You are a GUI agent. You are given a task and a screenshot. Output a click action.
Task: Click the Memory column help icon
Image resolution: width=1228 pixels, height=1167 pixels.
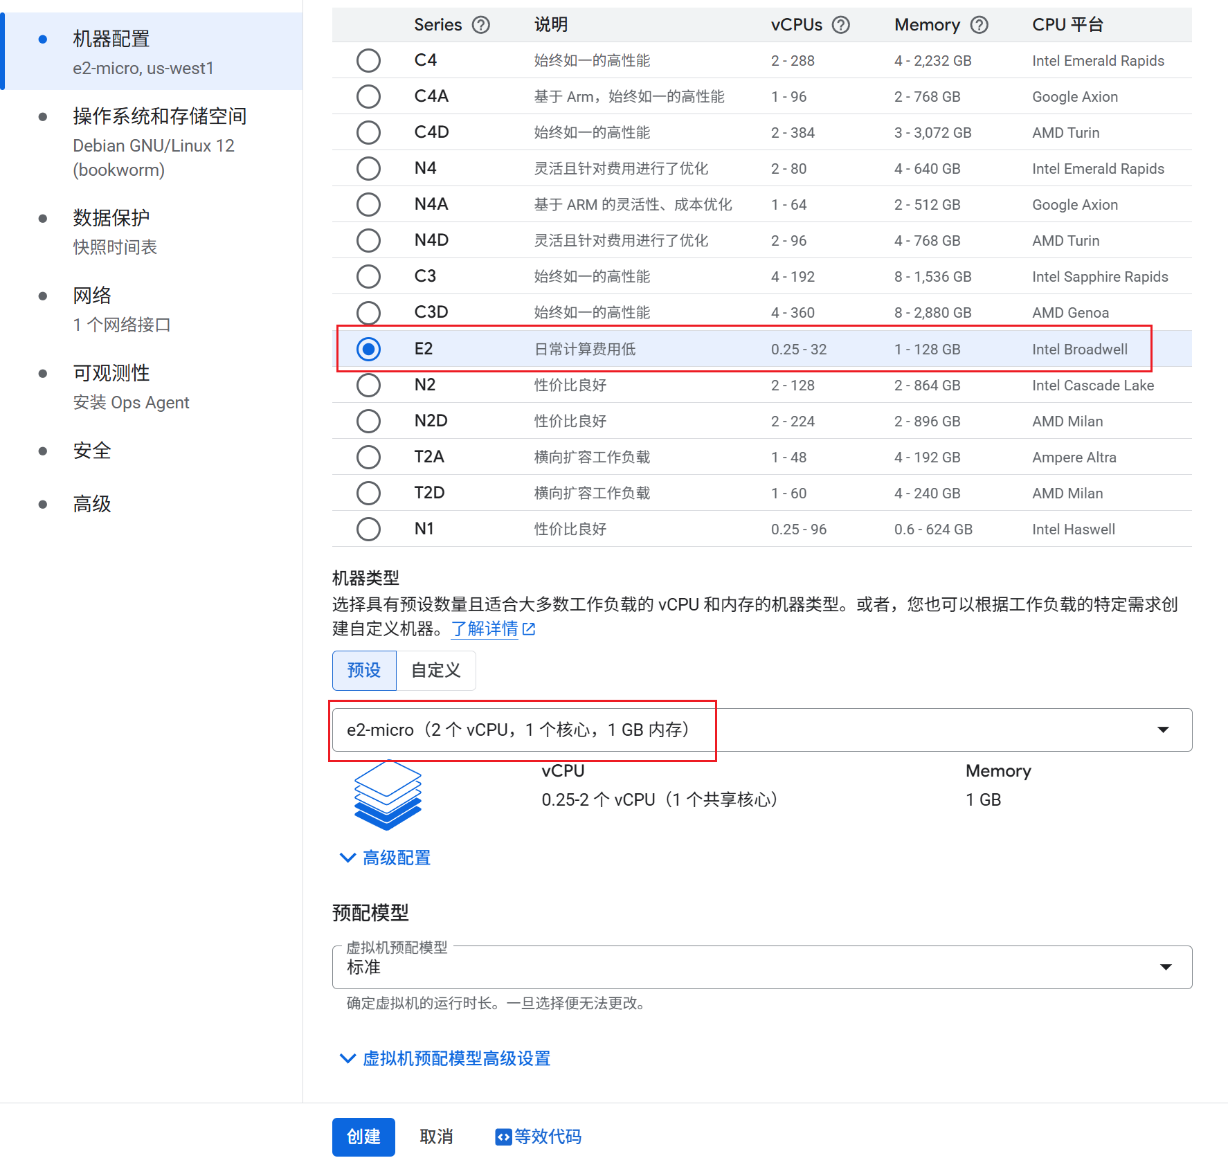(979, 25)
